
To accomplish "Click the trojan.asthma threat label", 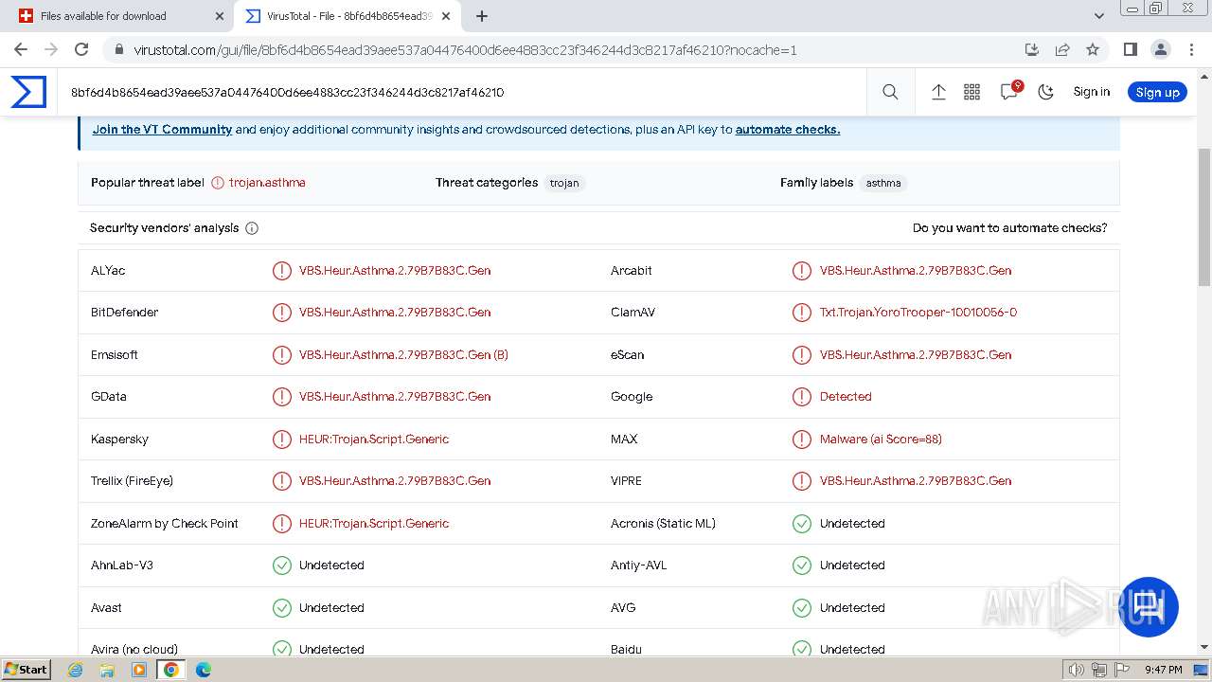I will pyautogui.click(x=267, y=183).
